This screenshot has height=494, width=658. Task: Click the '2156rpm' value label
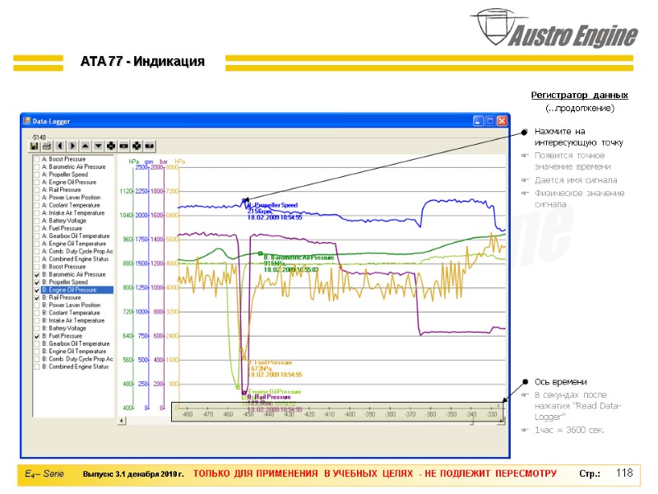pos(259,212)
